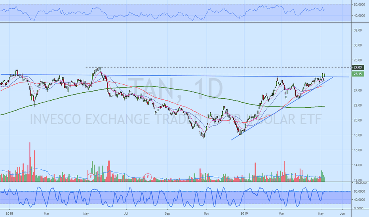Select the 40.0000 value on the RSI pane
The width and height of the screenshot is (369, 217).
359,16
